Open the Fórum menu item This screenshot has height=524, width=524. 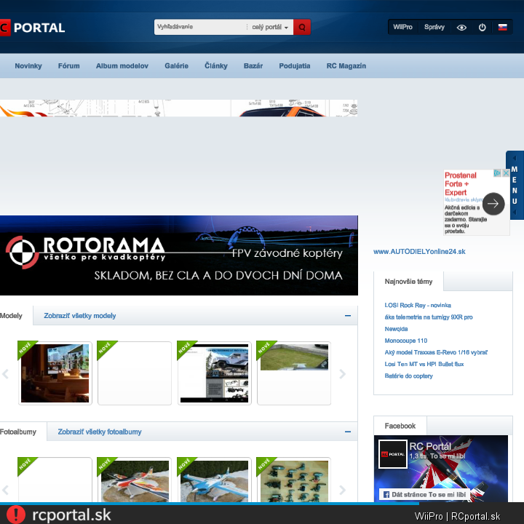pos(69,65)
